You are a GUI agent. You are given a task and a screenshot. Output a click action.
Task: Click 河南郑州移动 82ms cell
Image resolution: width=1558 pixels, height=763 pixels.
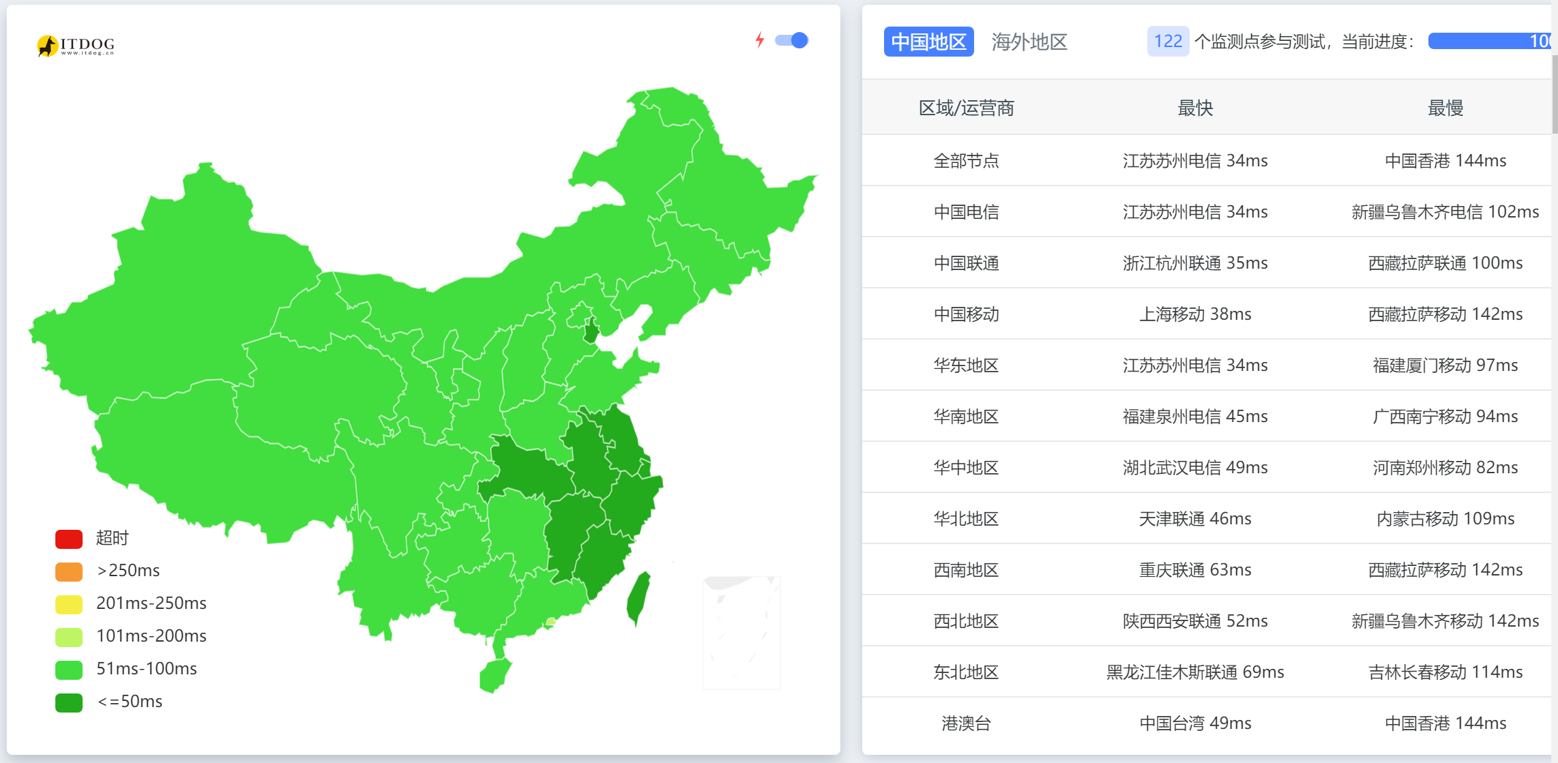(x=1445, y=467)
